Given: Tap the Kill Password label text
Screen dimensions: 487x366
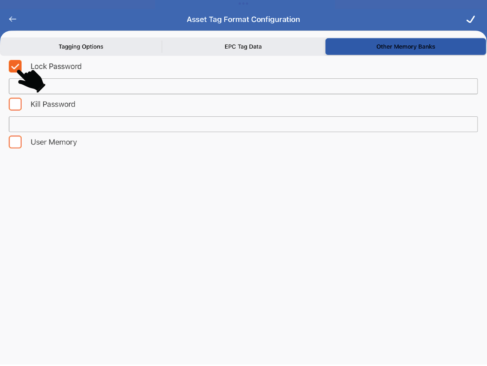Looking at the screenshot, I should point(53,104).
